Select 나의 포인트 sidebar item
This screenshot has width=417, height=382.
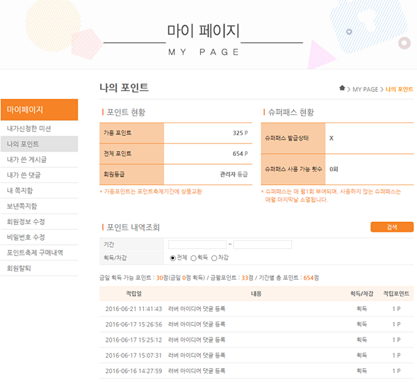(x=22, y=144)
